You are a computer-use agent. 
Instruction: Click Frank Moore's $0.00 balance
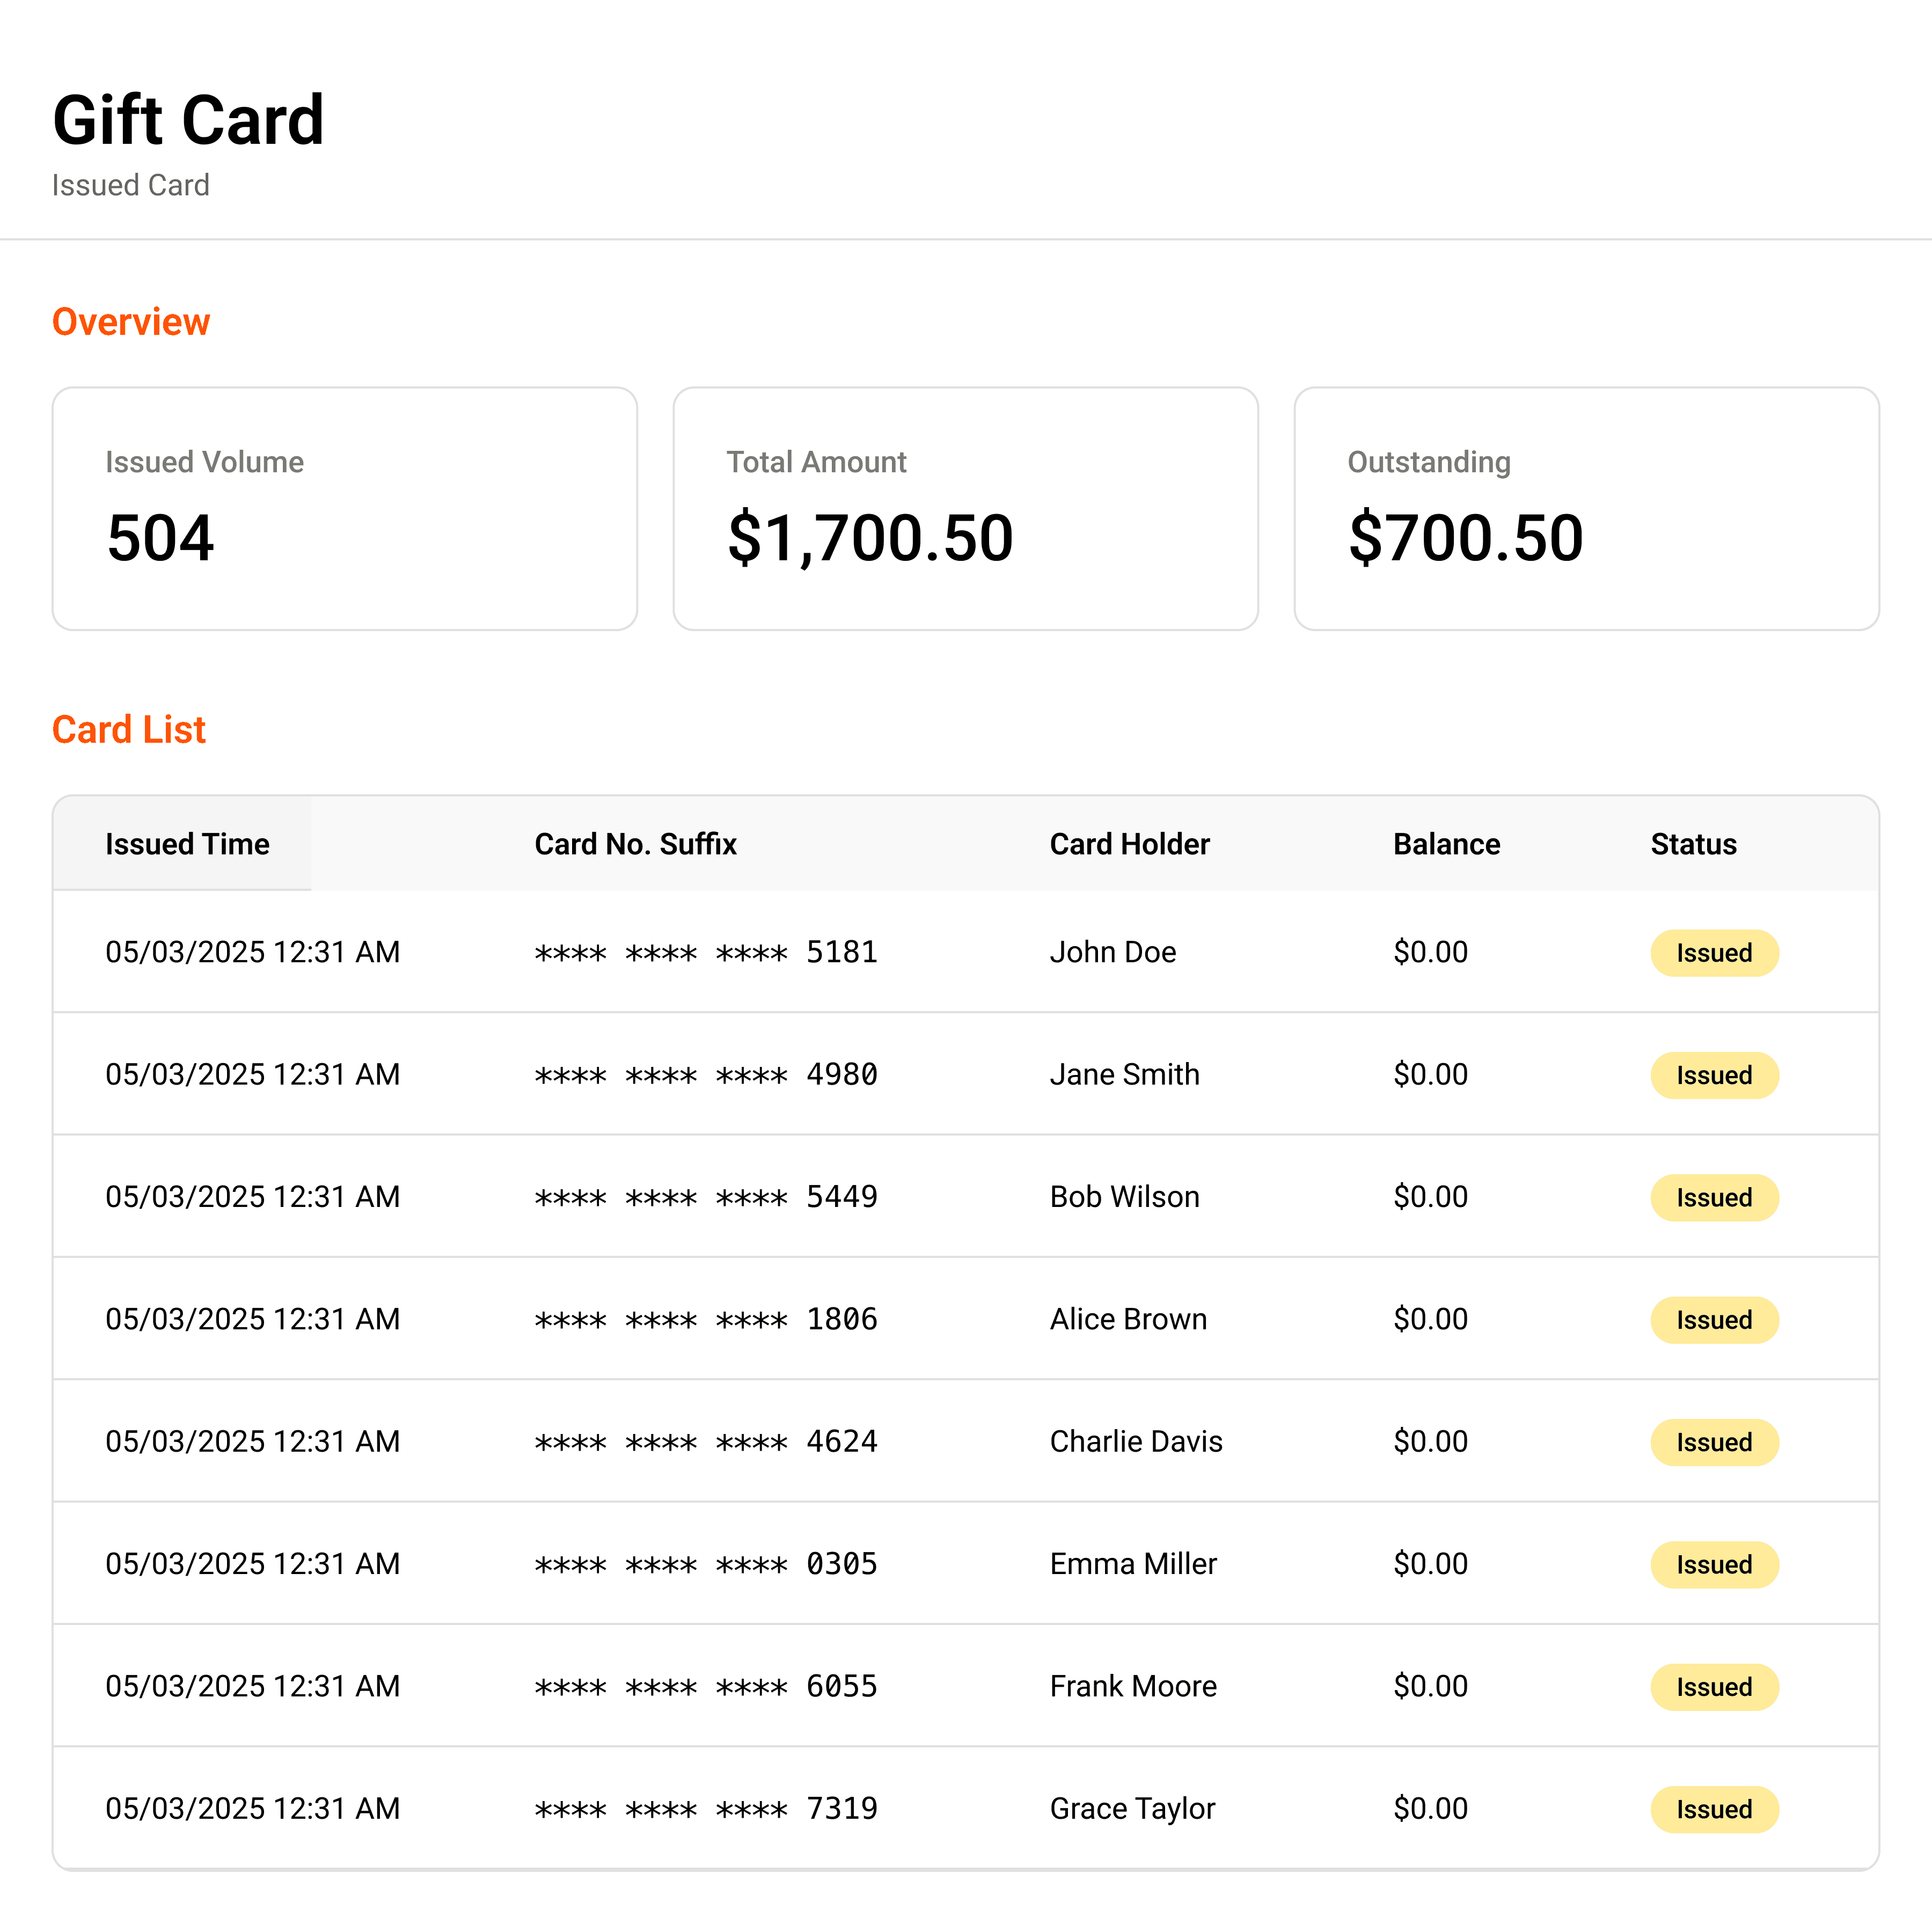[1430, 1686]
